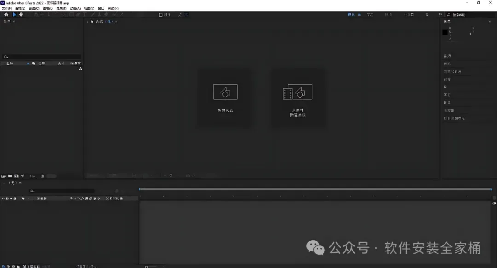Image resolution: width=497 pixels, height=268 pixels.
Task: Click the 新建合成 label
Action: coord(225,111)
